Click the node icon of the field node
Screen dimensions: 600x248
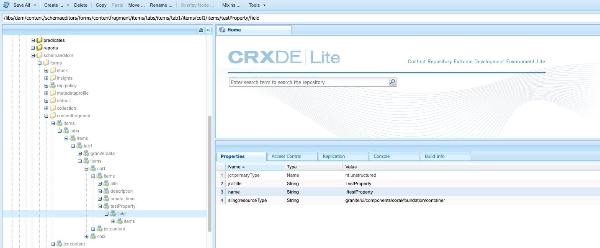point(113,214)
